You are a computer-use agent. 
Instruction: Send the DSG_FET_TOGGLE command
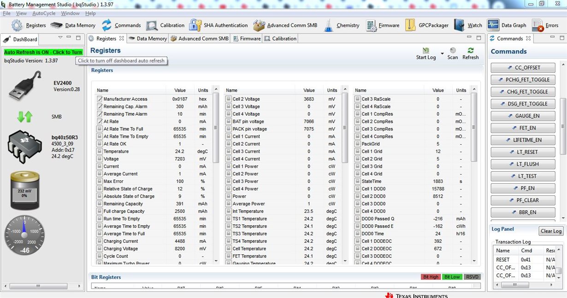pos(523,104)
